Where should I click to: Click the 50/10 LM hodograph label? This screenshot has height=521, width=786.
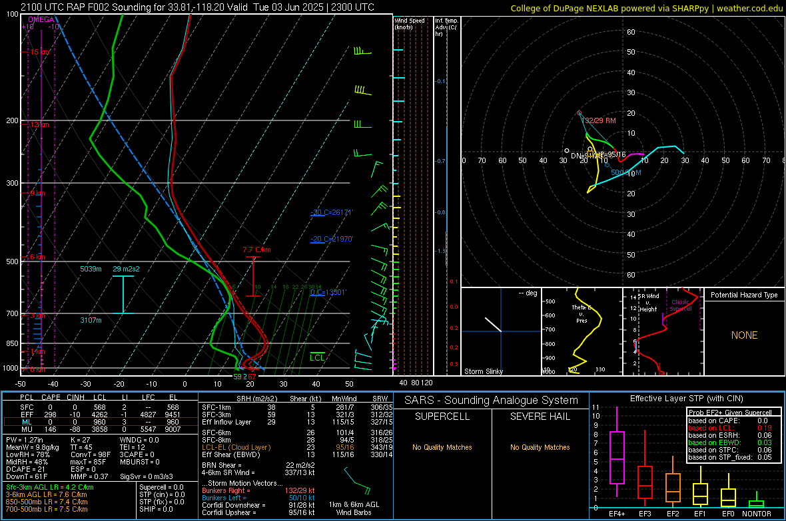(x=626, y=172)
